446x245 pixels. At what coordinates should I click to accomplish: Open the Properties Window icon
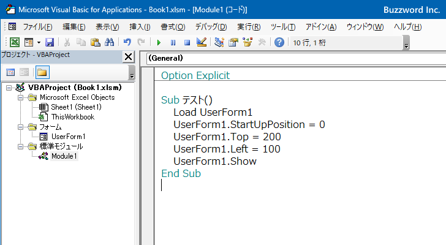click(233, 42)
